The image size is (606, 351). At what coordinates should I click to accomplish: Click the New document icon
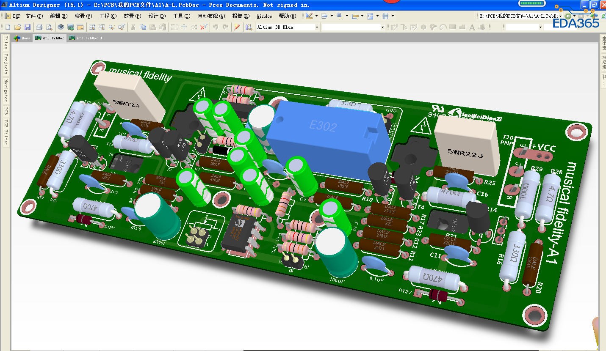(8, 27)
